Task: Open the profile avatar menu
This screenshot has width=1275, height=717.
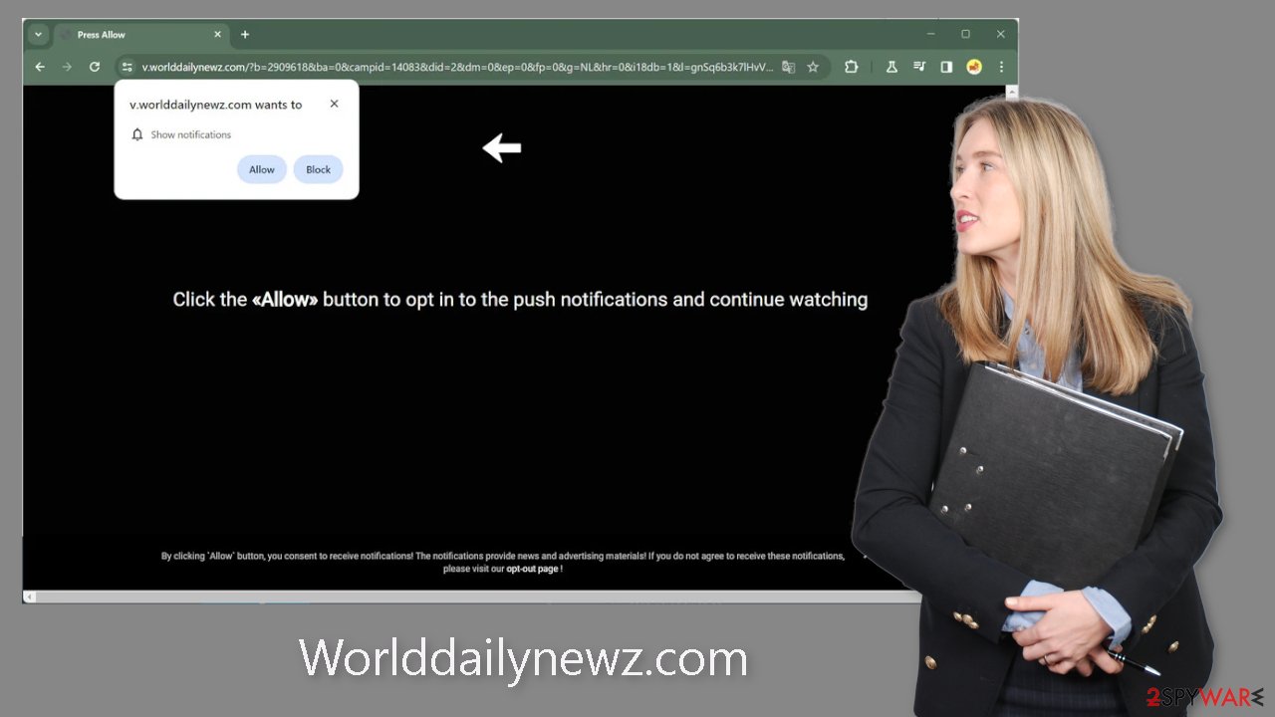Action: (x=974, y=67)
